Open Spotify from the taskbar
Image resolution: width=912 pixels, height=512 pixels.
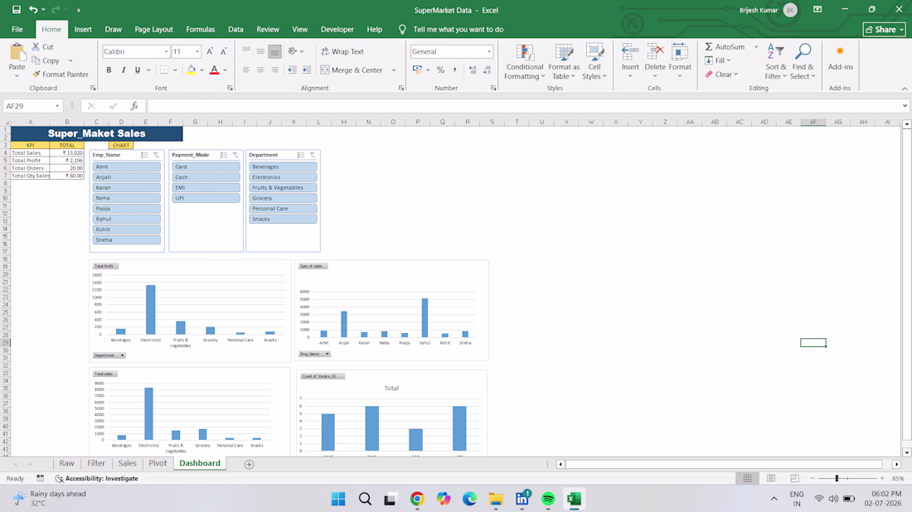point(548,499)
